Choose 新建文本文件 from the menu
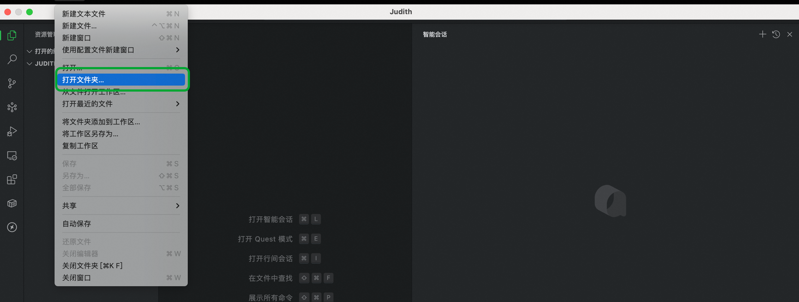Screen dimensions: 799x302 coord(84,14)
